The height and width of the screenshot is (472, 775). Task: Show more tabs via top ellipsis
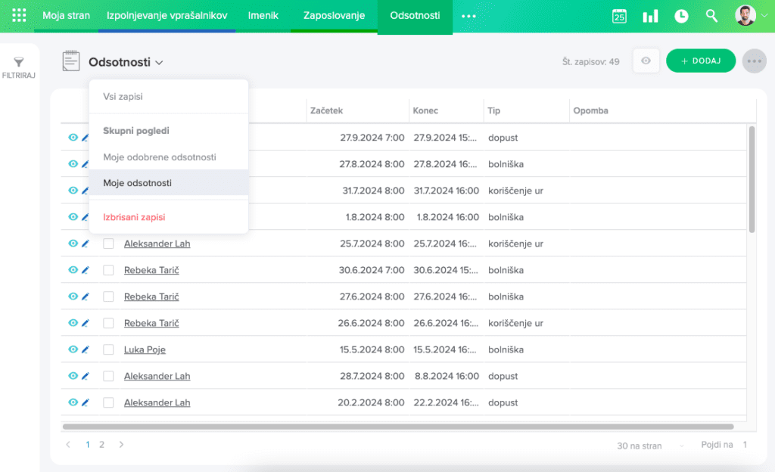[x=468, y=16]
